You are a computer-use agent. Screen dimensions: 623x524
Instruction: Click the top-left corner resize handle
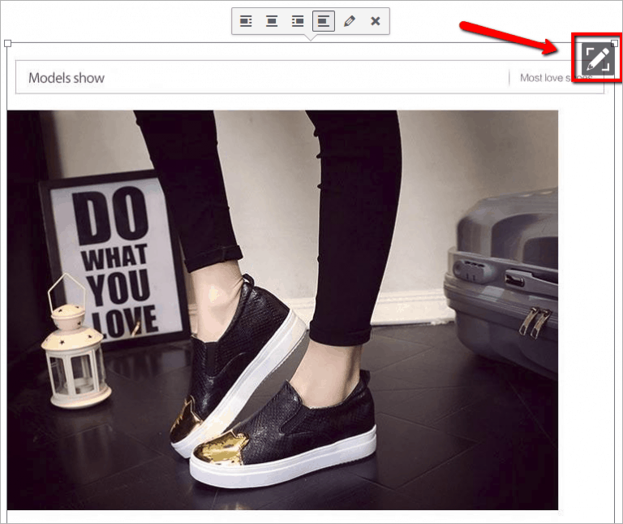7,43
